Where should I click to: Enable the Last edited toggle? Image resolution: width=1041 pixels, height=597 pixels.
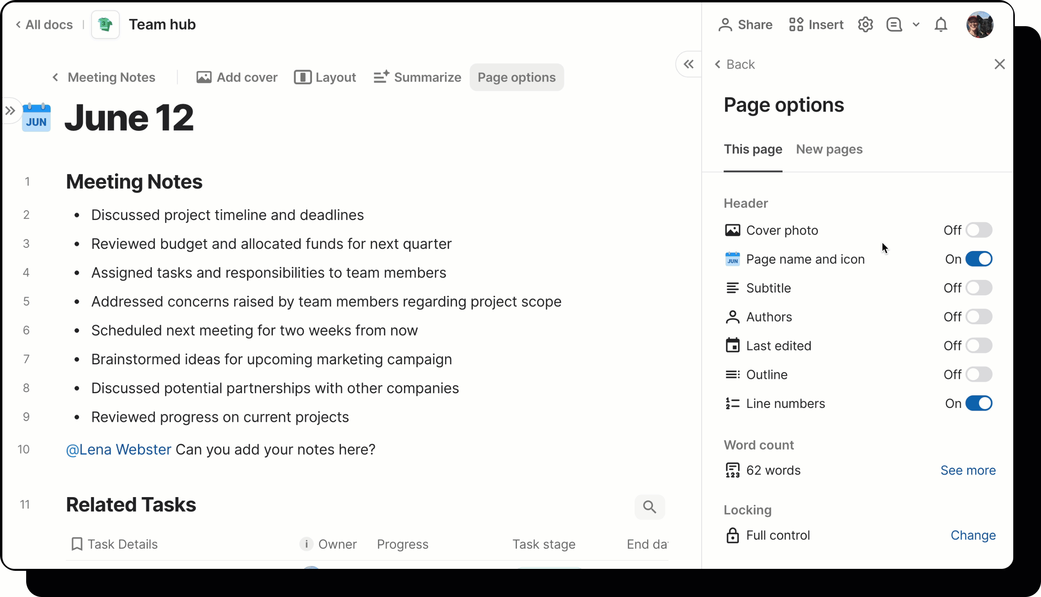point(979,345)
